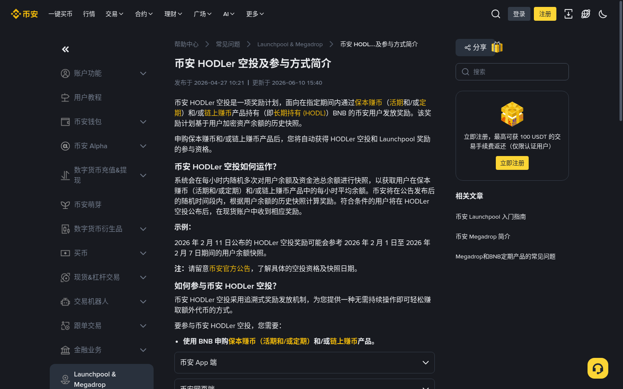623x389 pixels.
Task: Collapse the sidebar with double-arrow icon
Action: tap(65, 49)
